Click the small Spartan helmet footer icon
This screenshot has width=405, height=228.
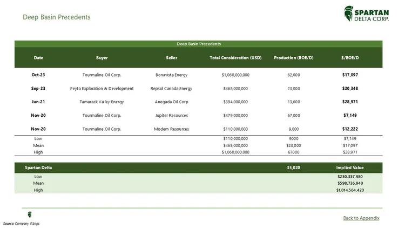pyautogui.click(x=30, y=214)
